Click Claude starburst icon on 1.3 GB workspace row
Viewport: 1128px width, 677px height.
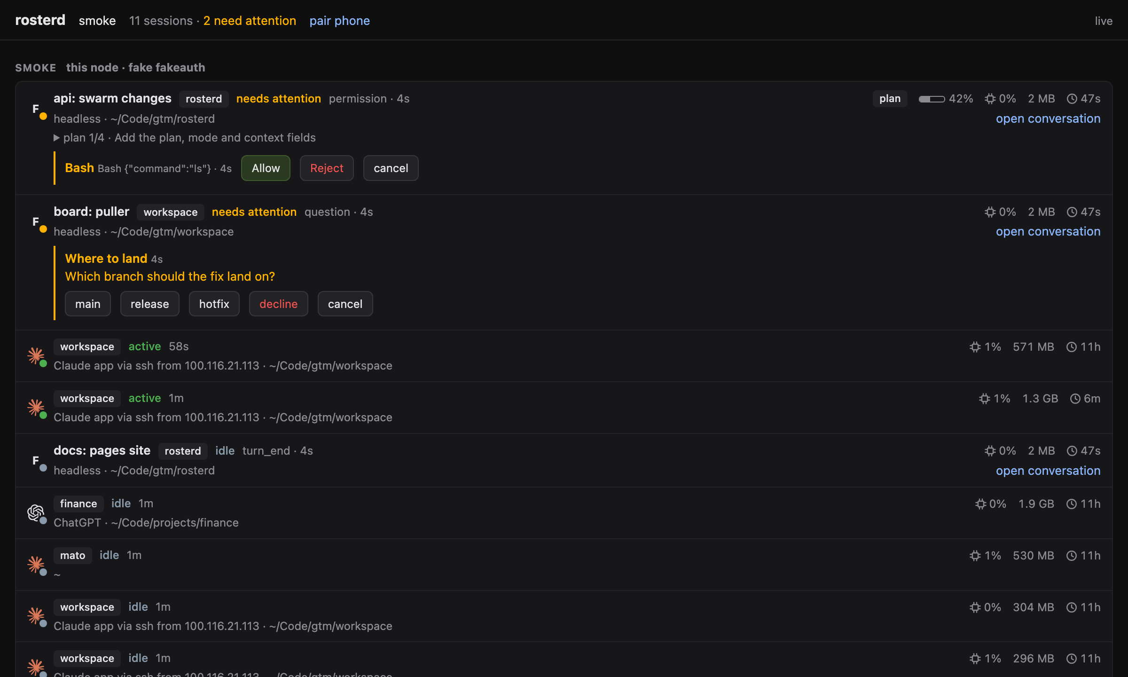pyautogui.click(x=36, y=407)
